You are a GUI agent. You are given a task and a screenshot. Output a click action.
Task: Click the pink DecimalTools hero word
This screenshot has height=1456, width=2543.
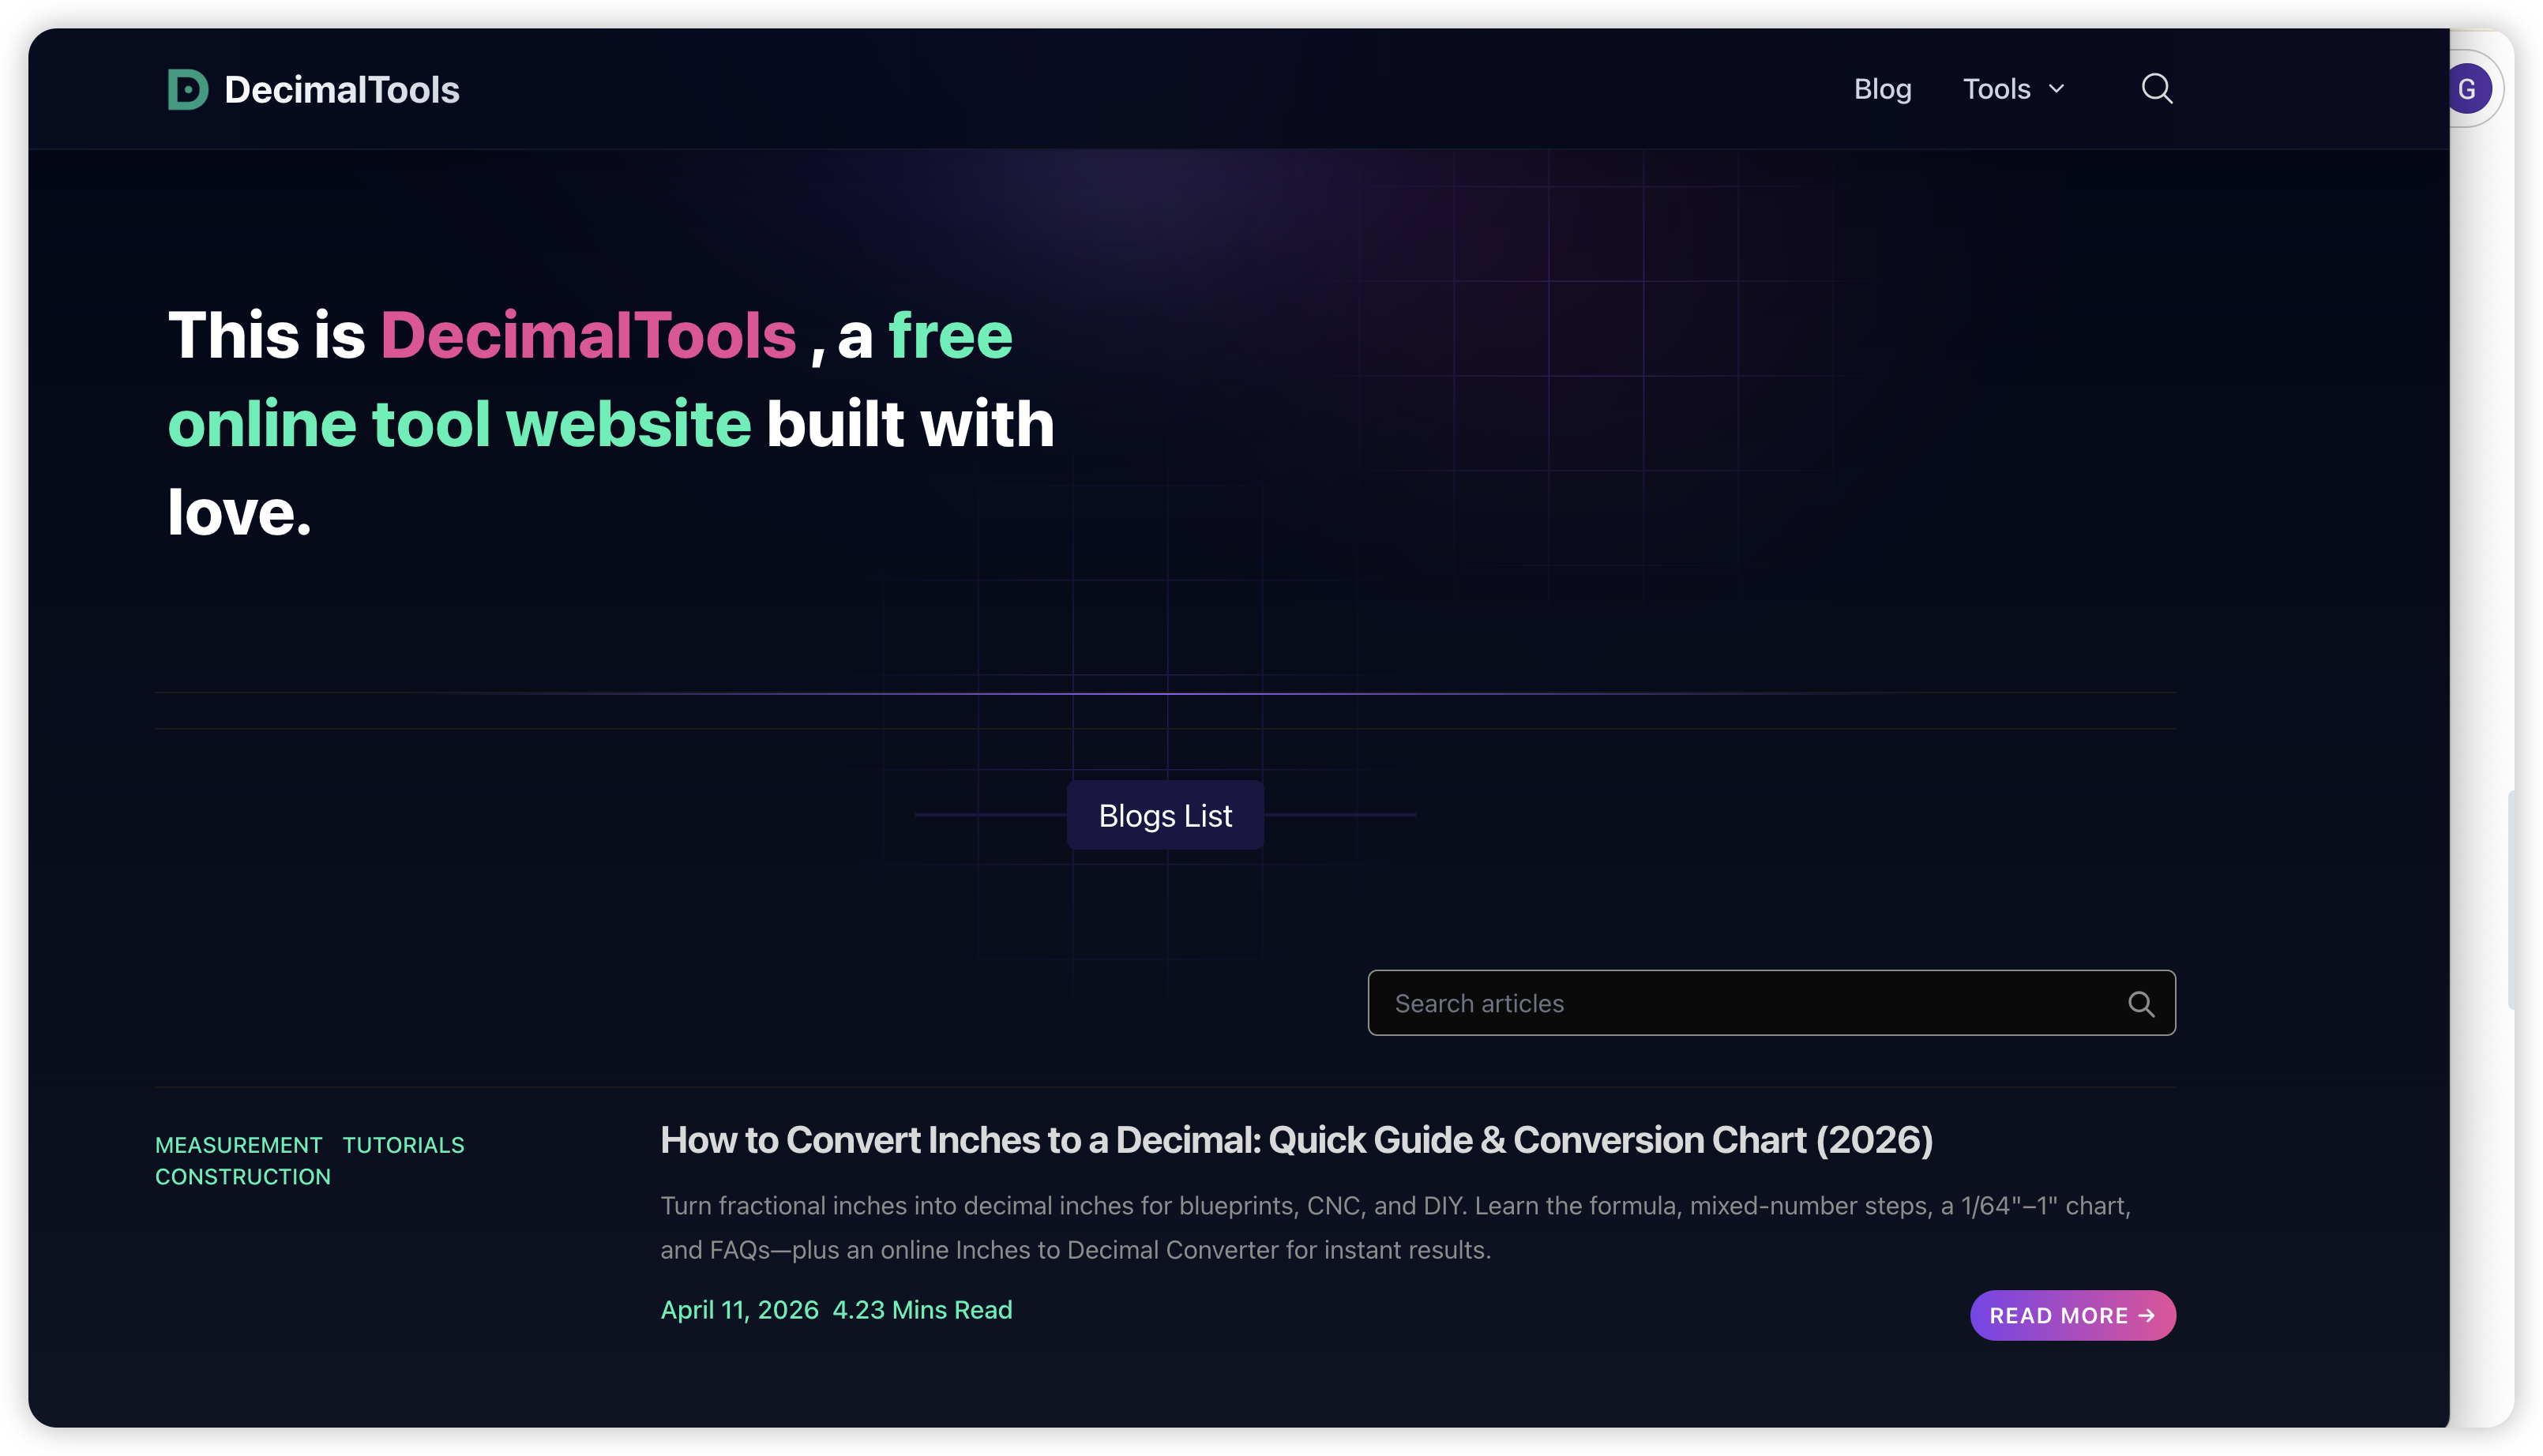tap(588, 335)
